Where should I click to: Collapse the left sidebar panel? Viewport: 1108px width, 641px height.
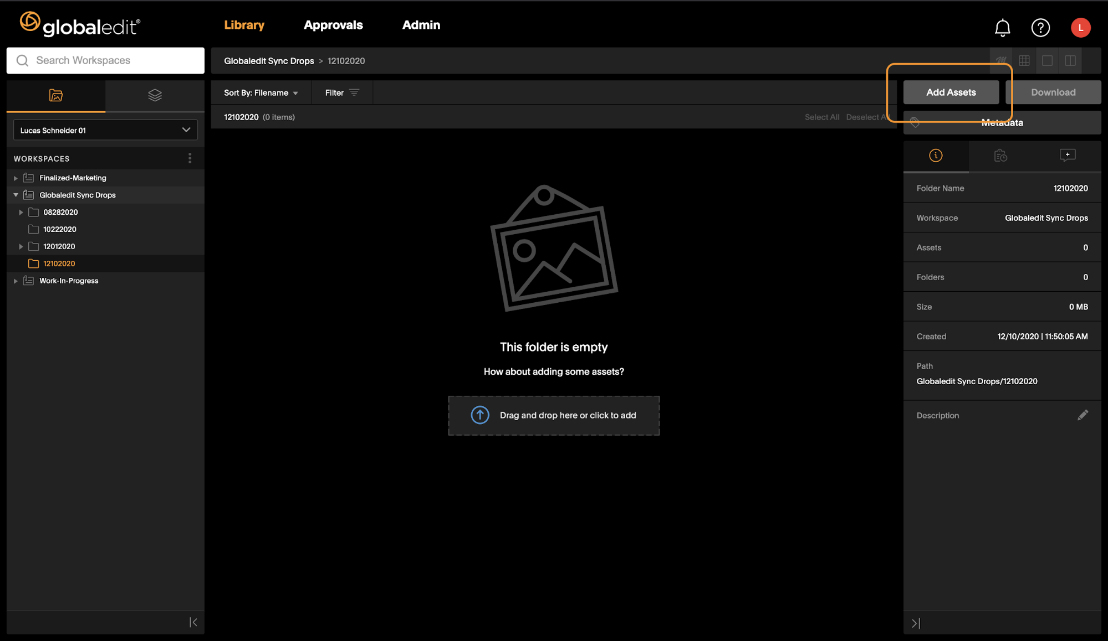pyautogui.click(x=193, y=622)
